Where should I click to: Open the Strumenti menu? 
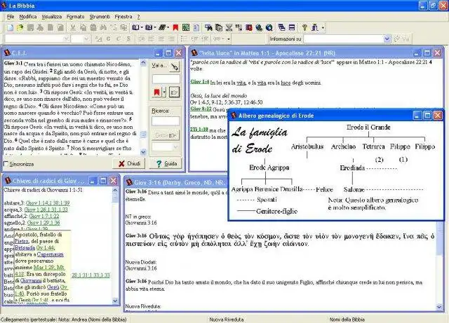pyautogui.click(x=100, y=17)
